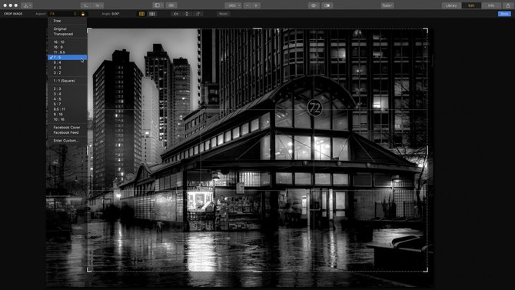Image resolution: width=515 pixels, height=290 pixels.
Task: Zoom in with the plus button
Action: 256,5
